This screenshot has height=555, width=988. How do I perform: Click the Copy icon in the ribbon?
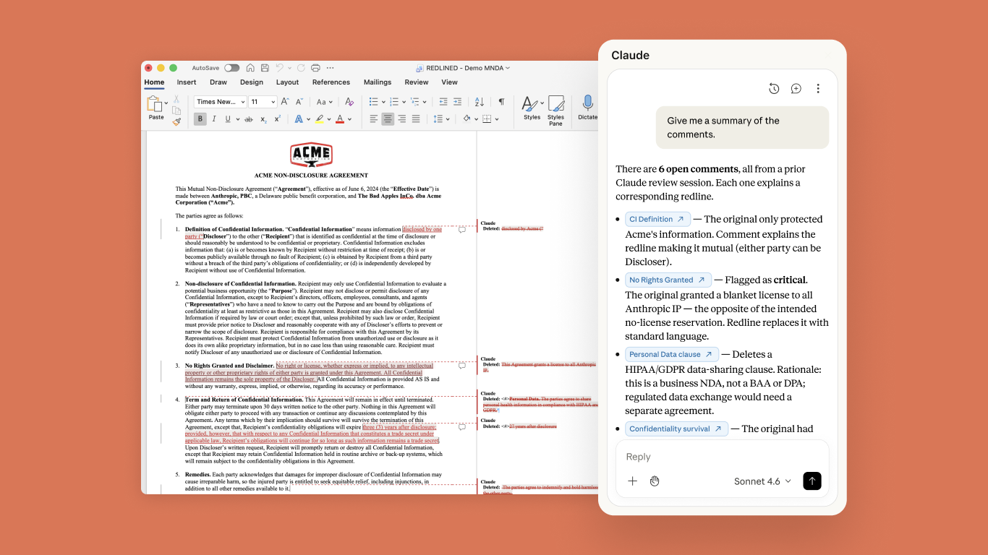(176, 111)
